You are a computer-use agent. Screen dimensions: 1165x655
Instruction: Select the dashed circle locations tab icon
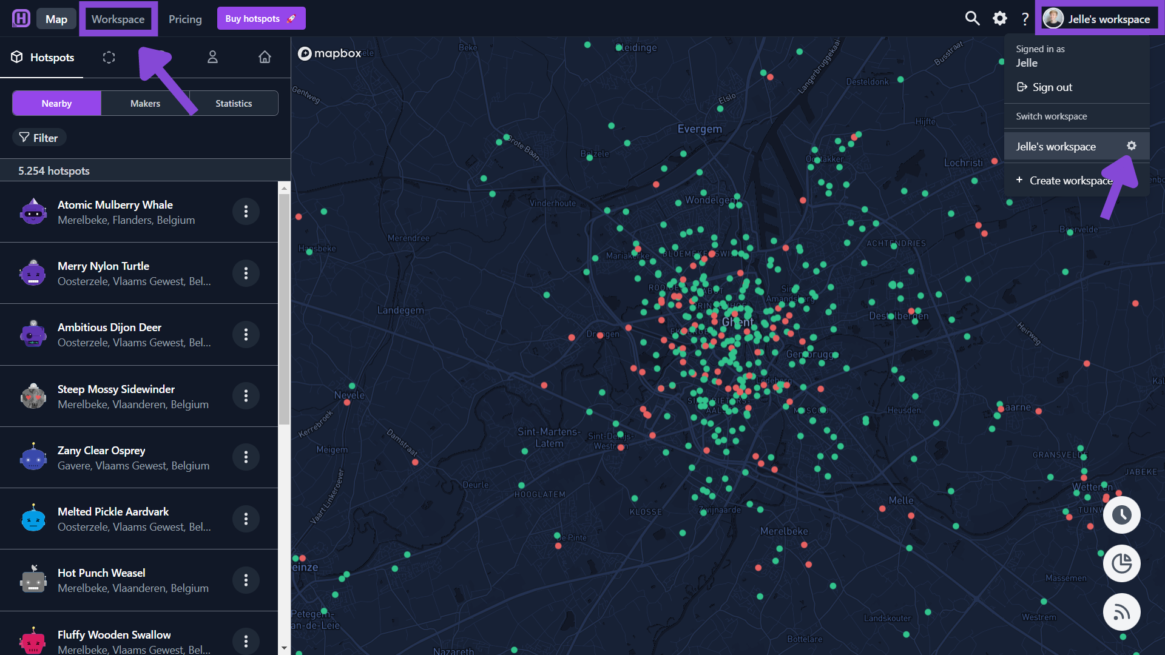tap(109, 57)
